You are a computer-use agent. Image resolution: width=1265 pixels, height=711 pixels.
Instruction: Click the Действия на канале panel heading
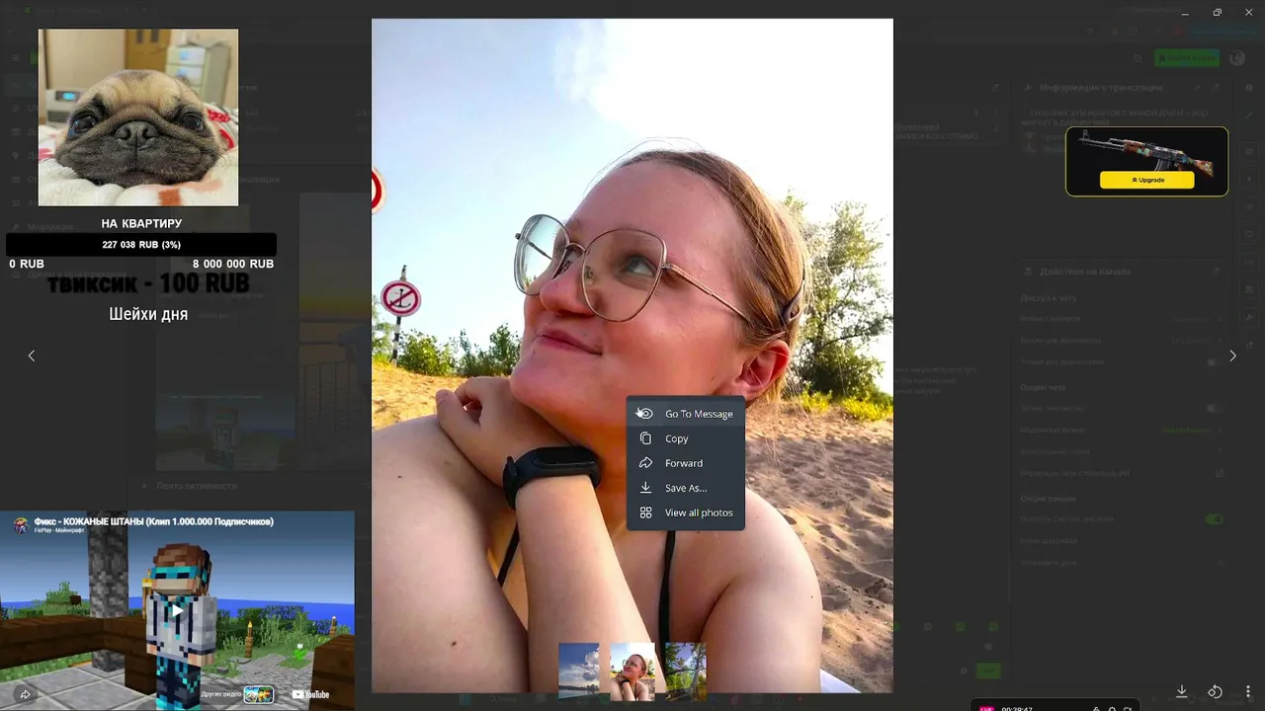(x=1084, y=272)
